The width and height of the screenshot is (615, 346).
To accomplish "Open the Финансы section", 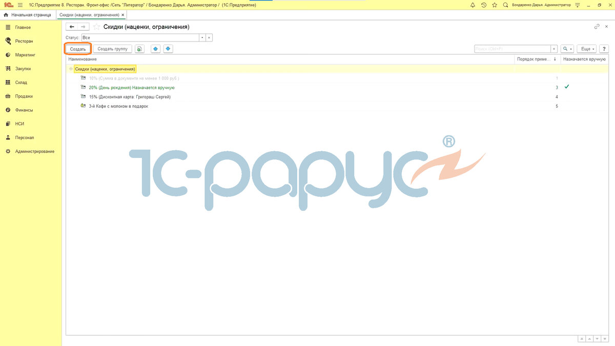I will tap(24, 110).
